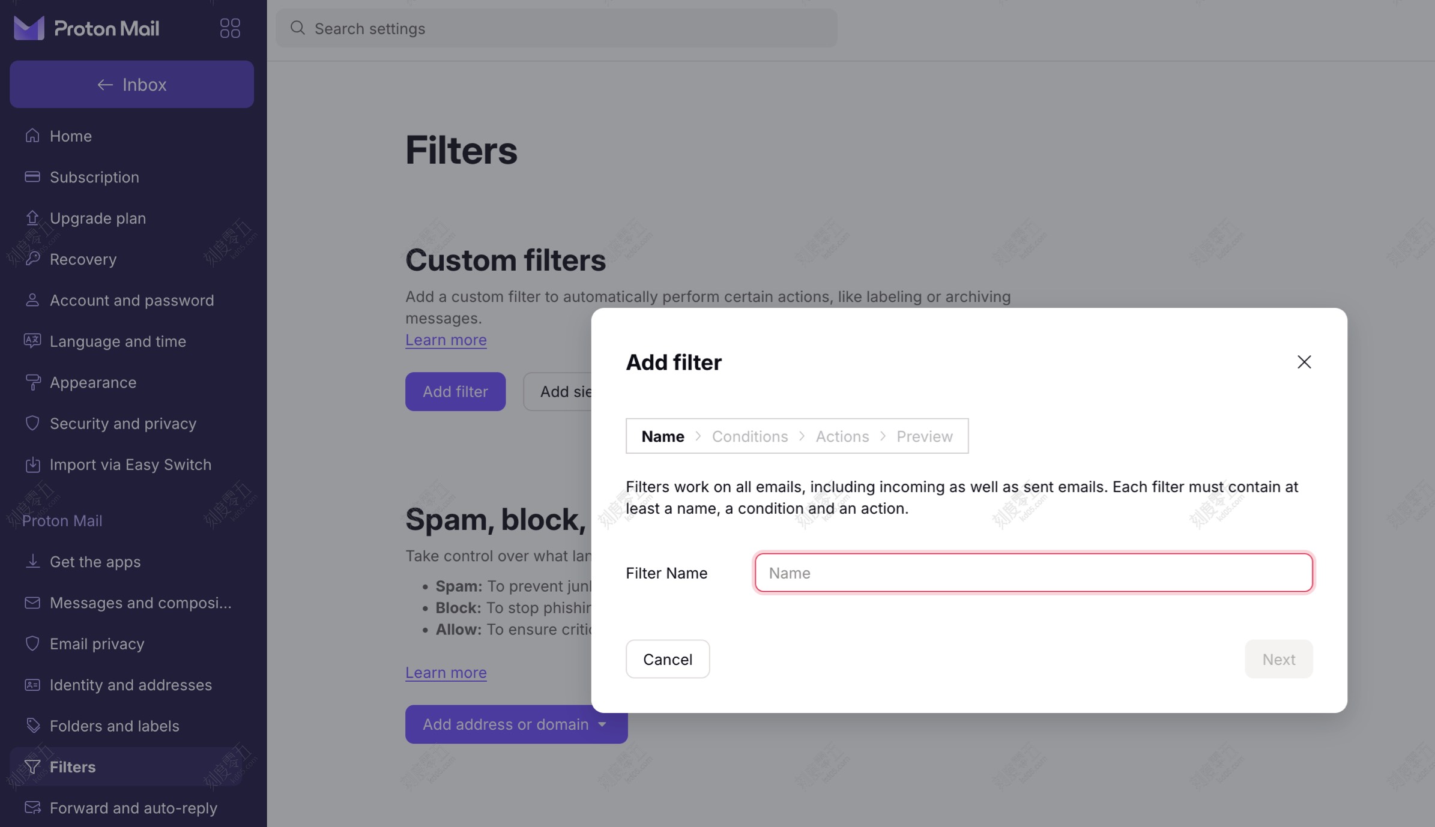Viewport: 1435px width, 827px height.
Task: Open Language and time settings icon
Action: tap(33, 341)
